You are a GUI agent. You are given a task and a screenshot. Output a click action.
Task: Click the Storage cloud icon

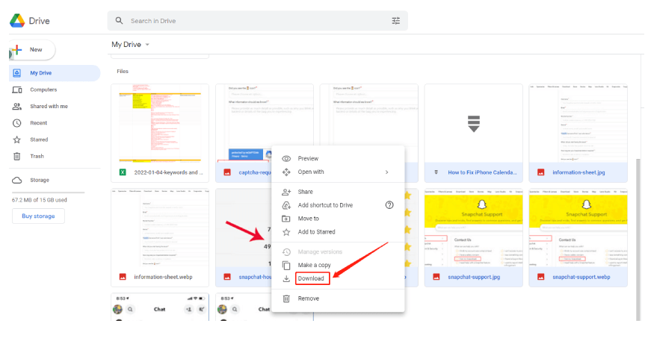[x=16, y=180]
